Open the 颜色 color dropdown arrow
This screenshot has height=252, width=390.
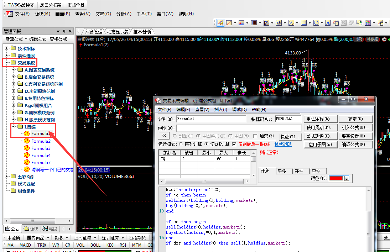click(347, 178)
